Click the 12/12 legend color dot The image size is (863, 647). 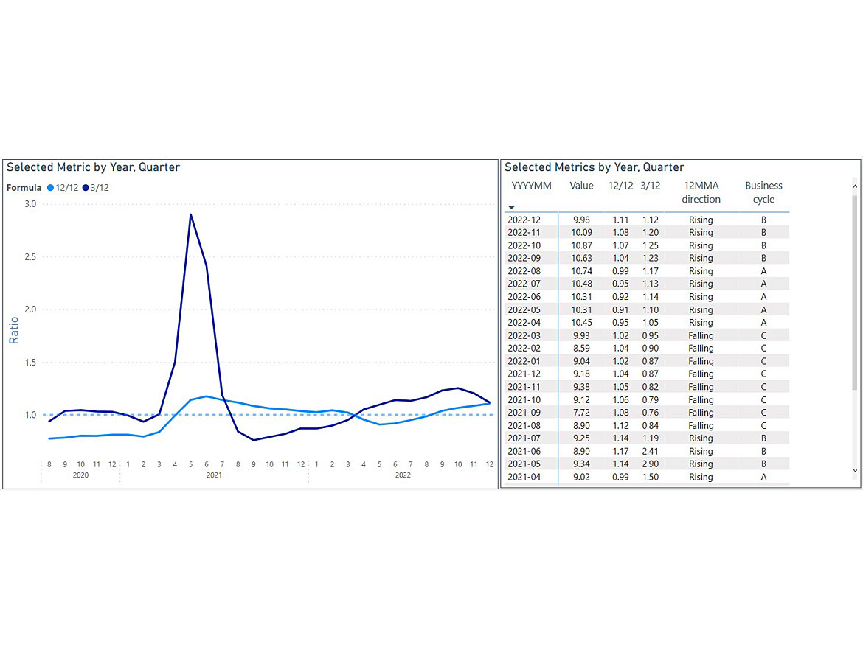[x=51, y=188]
